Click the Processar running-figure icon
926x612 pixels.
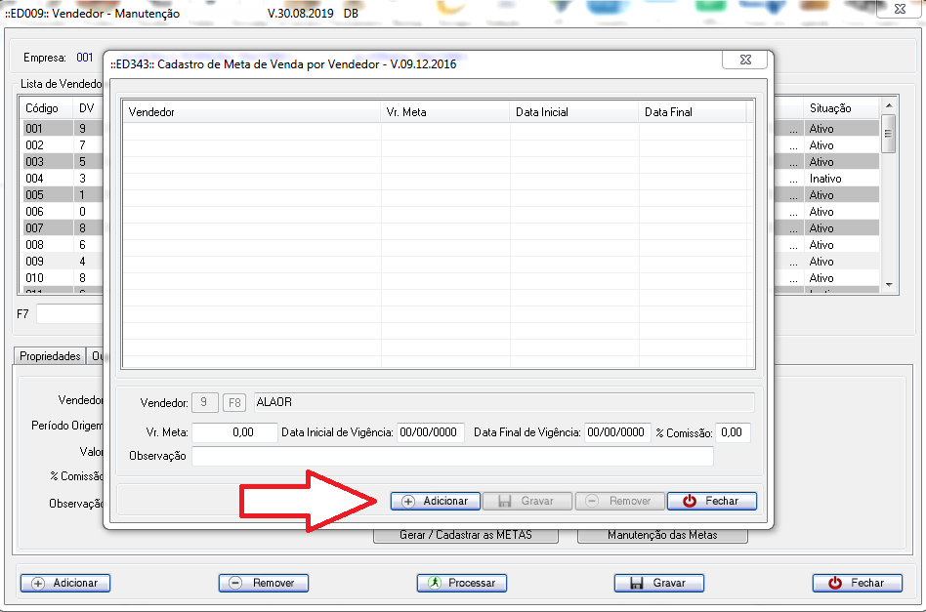pos(435,583)
